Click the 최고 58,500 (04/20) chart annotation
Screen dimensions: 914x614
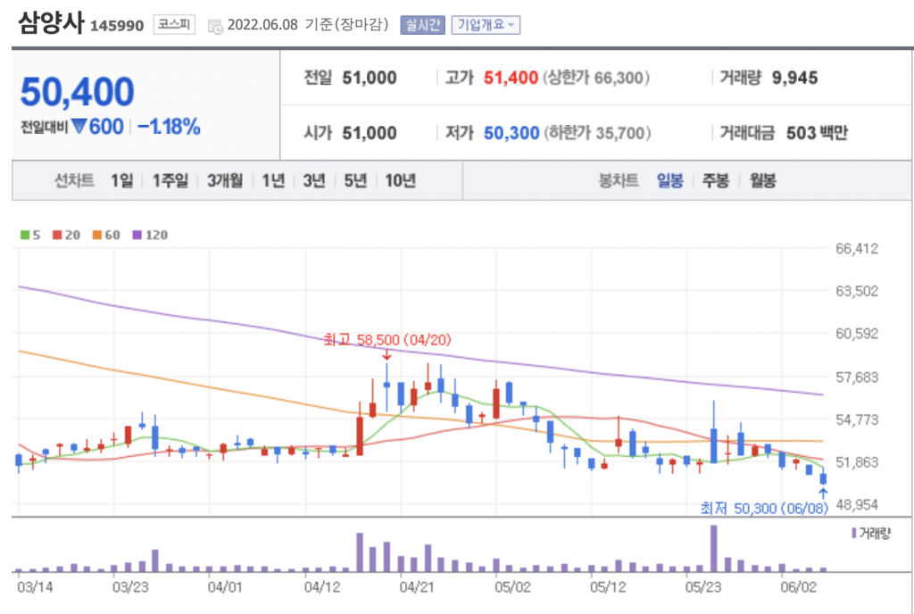[387, 340]
